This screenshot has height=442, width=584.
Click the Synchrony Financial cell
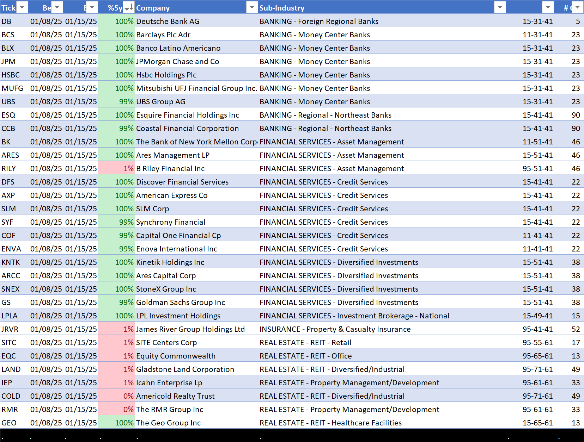[197, 222]
